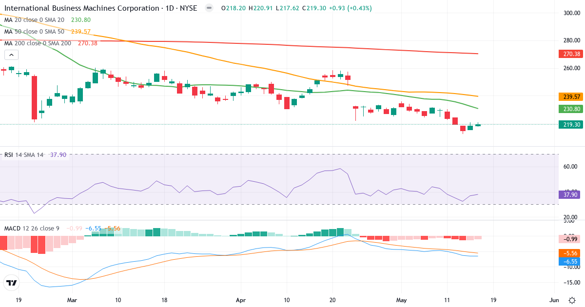The image size is (585, 307).
Task: Click the Apr label on time axis
Action: 240,300
